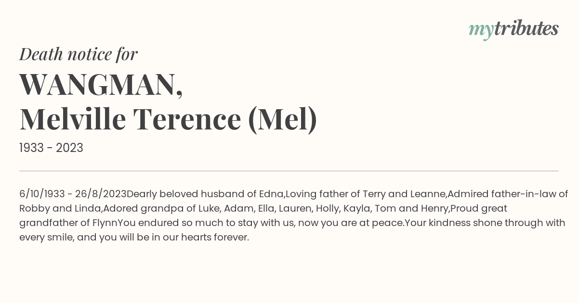Click the mytributes logo
578x303 pixels.
(513, 29)
